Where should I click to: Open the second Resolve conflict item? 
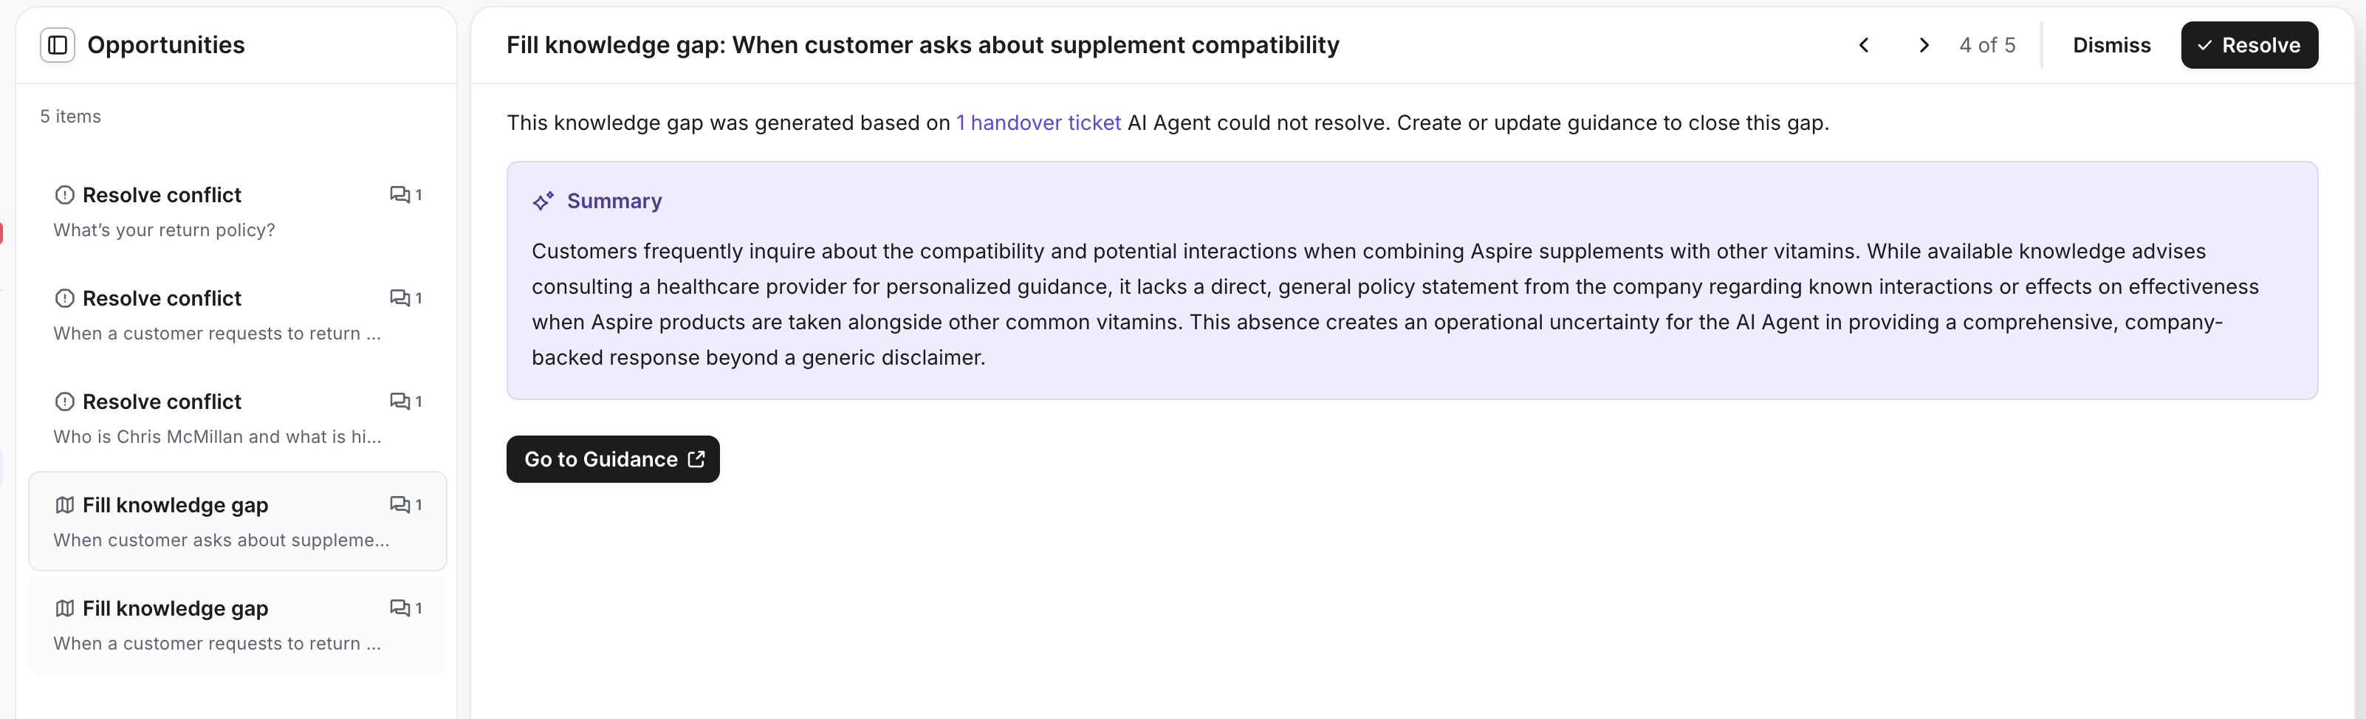pyautogui.click(x=237, y=315)
